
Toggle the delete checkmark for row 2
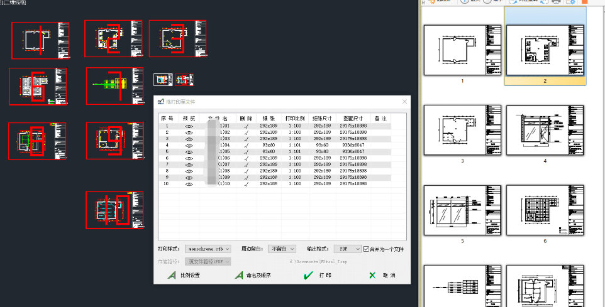coord(246,132)
